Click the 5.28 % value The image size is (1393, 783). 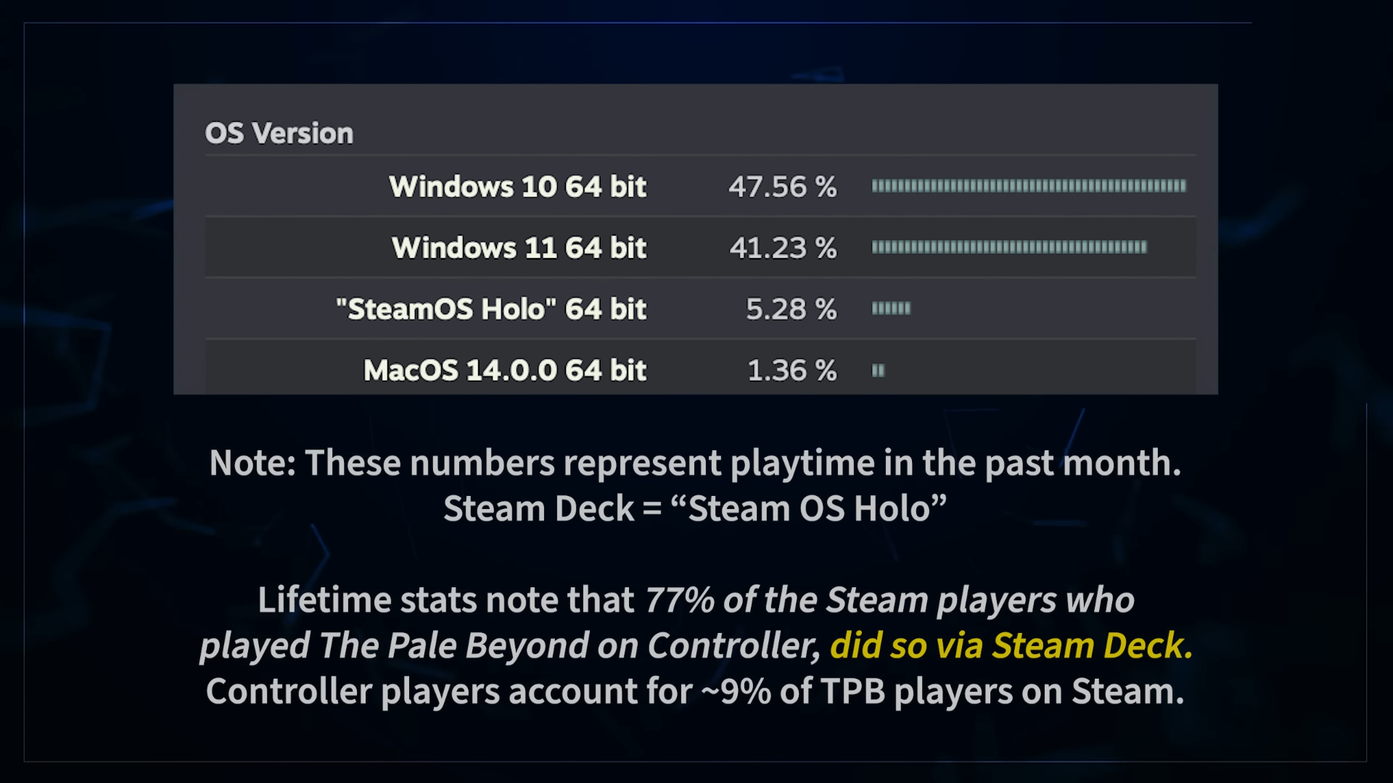click(791, 310)
